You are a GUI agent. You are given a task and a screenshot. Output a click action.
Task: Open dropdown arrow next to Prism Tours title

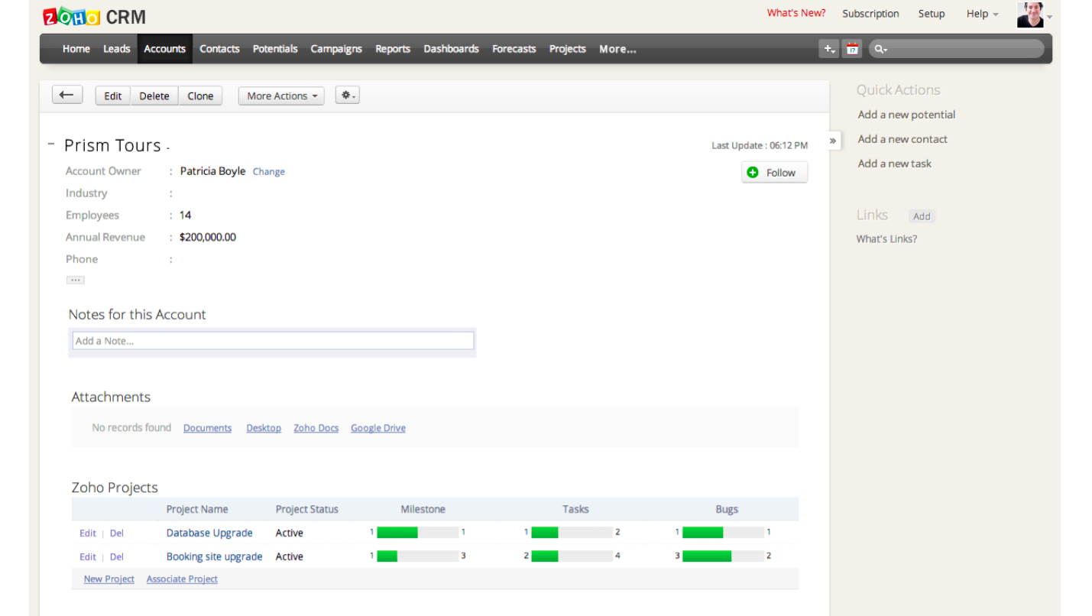pyautogui.click(x=168, y=148)
